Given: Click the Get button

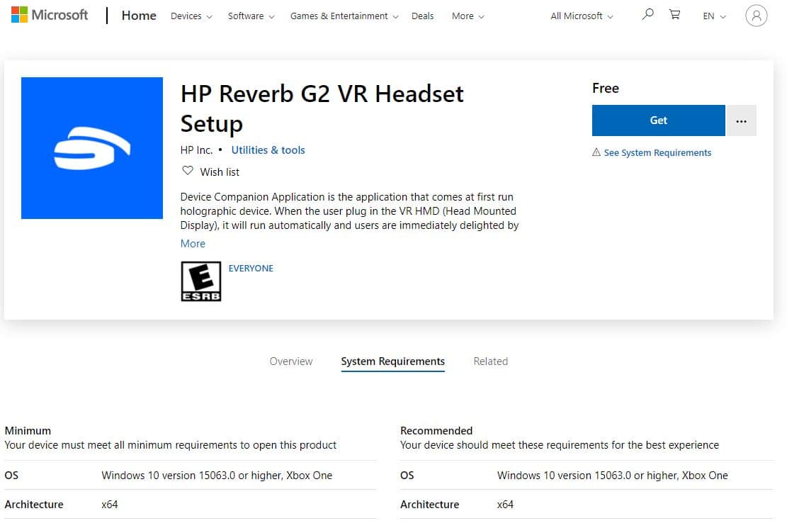Looking at the screenshot, I should [658, 120].
